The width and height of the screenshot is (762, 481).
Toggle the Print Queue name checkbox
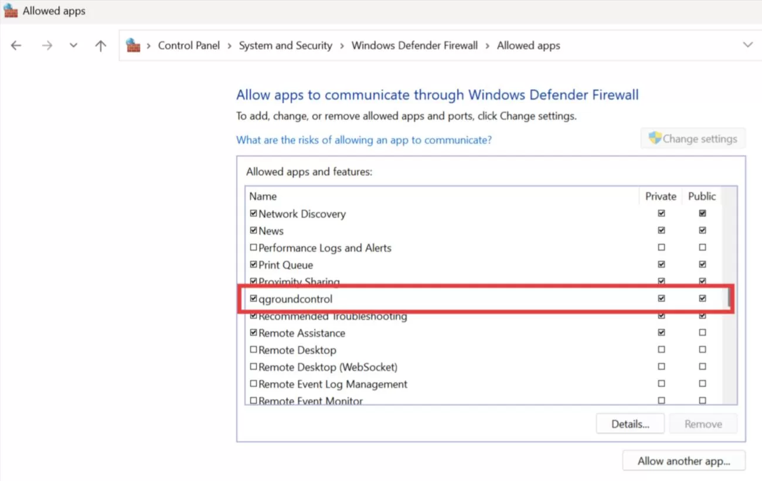click(x=253, y=265)
